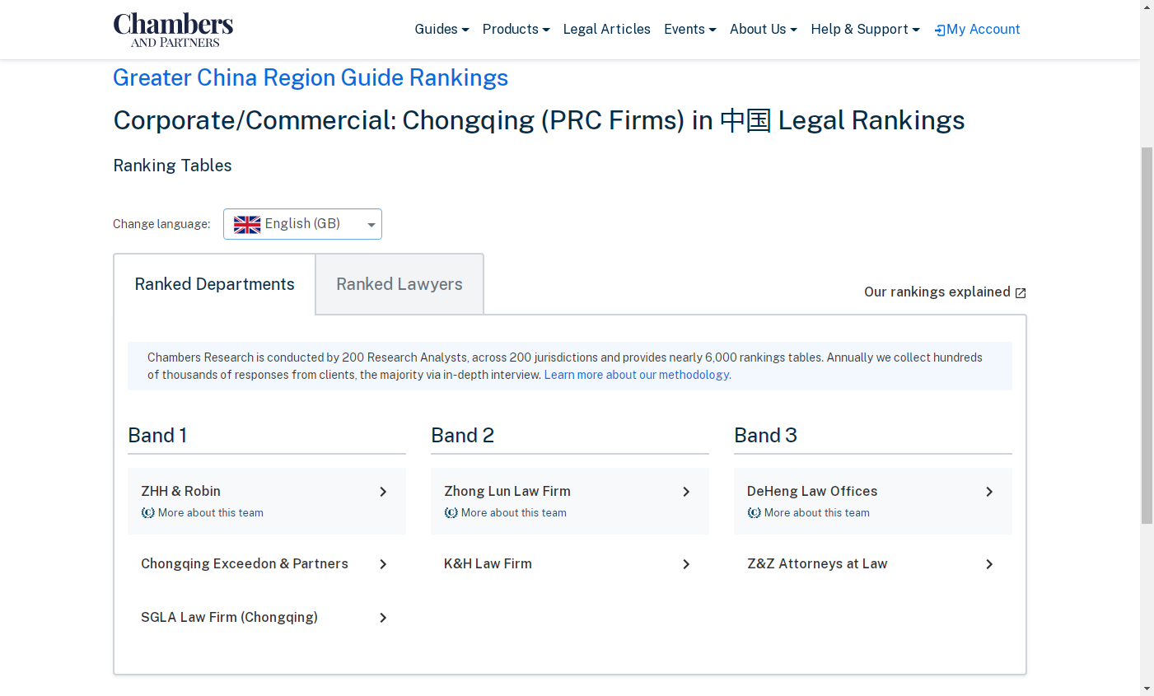Open SGLA Law Firm (Chongqing) entry
1154x696 pixels.
click(x=267, y=618)
